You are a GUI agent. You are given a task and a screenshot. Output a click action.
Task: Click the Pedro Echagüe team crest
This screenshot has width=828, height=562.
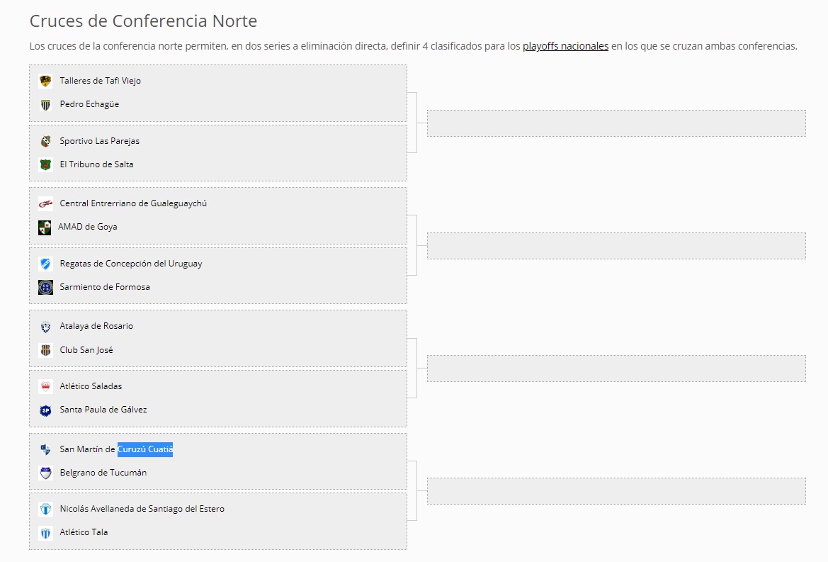pyautogui.click(x=45, y=105)
